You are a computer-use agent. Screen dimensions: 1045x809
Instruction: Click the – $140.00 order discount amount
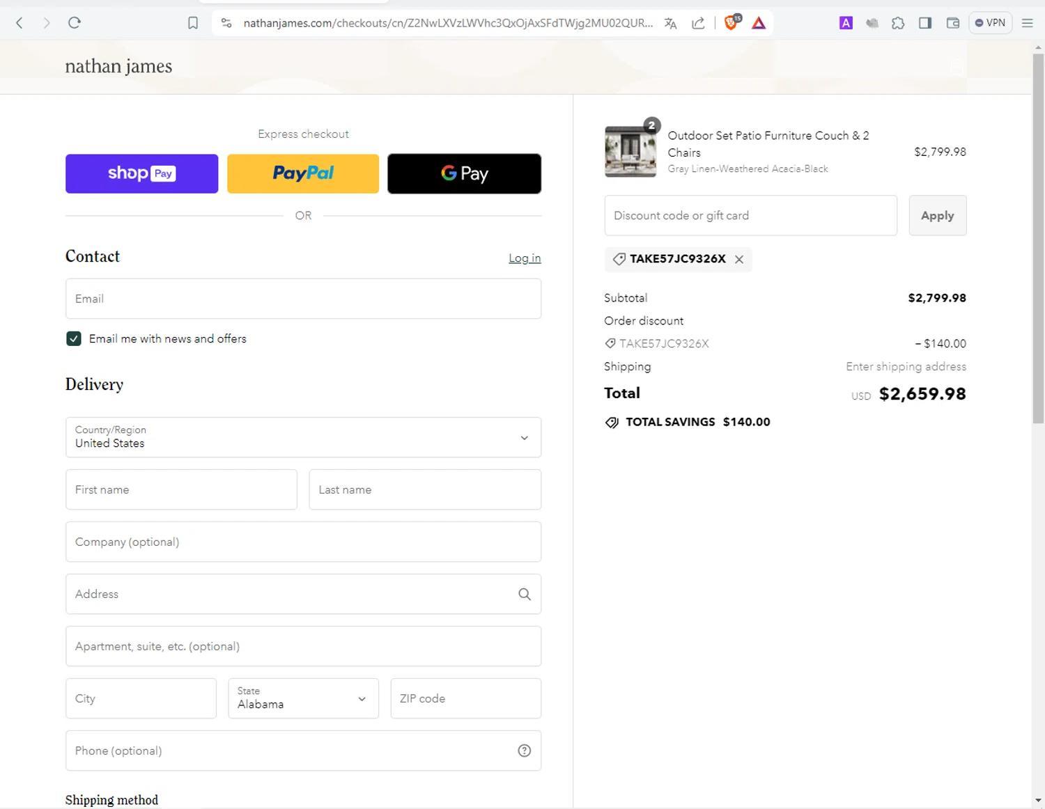pyautogui.click(x=940, y=343)
